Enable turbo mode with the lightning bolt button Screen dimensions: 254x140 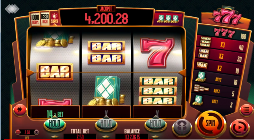tap(20, 110)
